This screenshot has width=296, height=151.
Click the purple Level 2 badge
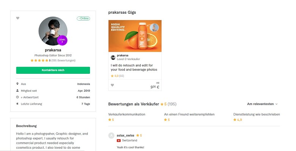point(62,40)
